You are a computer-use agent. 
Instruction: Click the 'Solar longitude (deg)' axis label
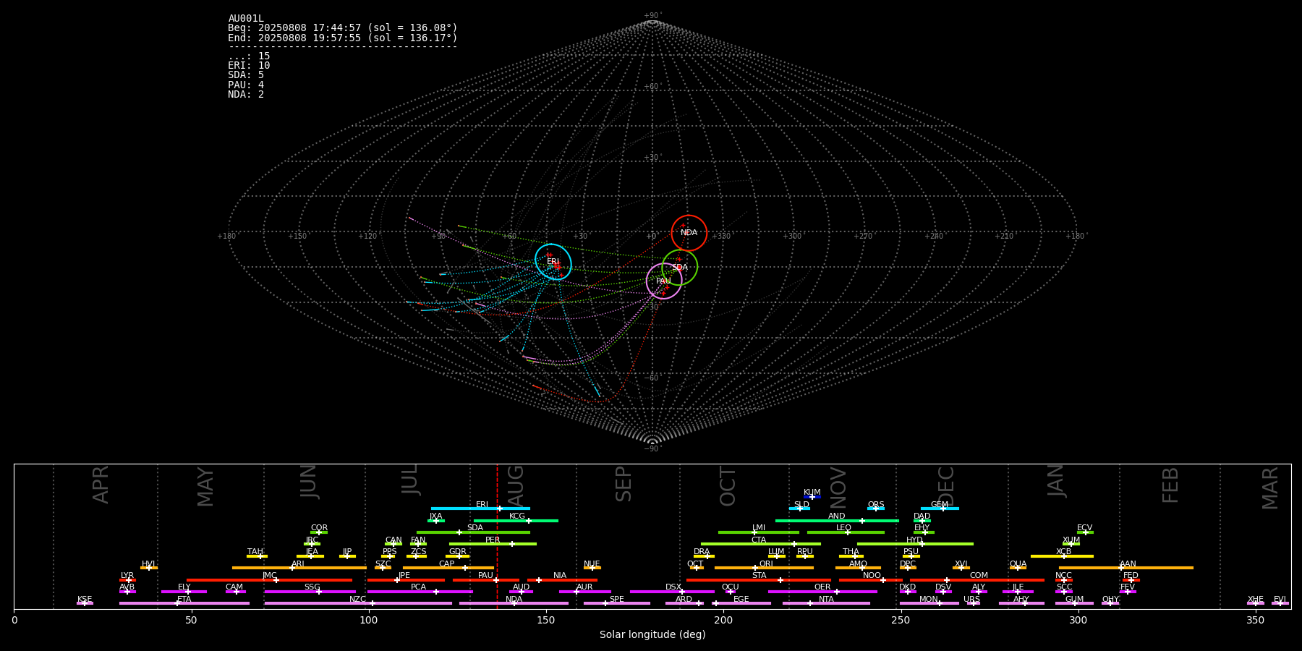[x=652, y=635]
